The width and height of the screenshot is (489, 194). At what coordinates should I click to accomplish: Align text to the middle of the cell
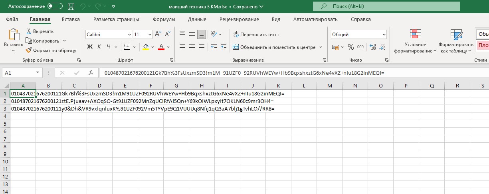(192, 35)
